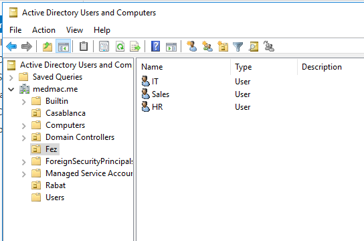The width and height of the screenshot is (364, 241).
Task: Click the title bar application icon
Action: [x=13, y=13]
